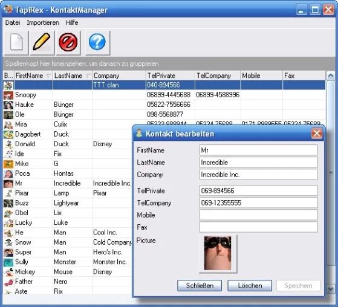Click into the Mobile input field
338x307 pixels.
258,215
